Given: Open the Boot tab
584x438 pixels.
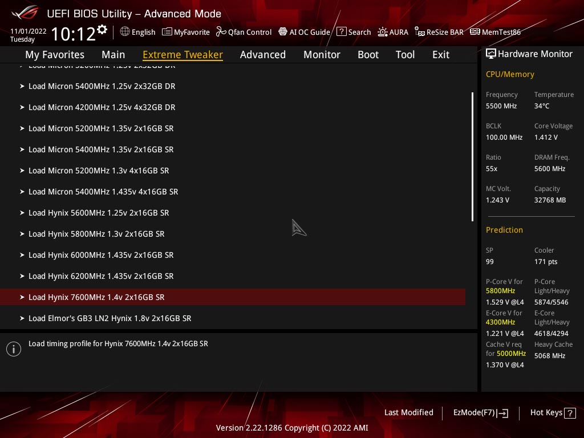Looking at the screenshot, I should tap(368, 54).
